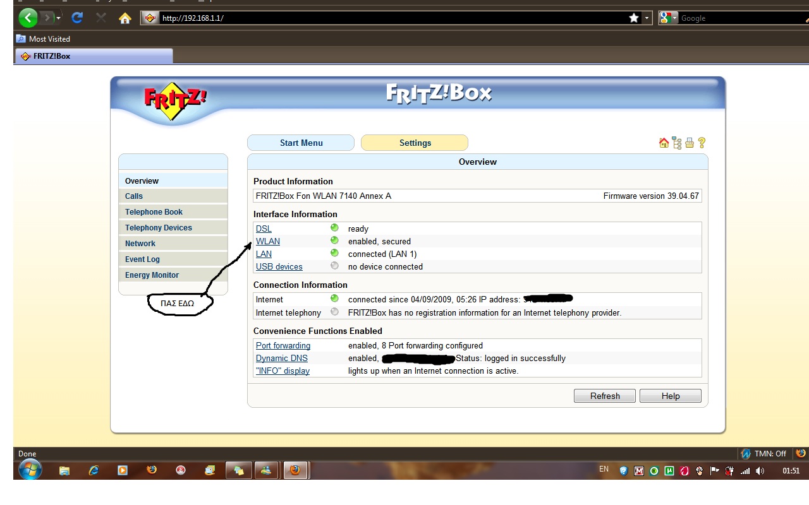Screen dimensions: 809x505
Task: Click the printer icon above the Overview panel
Action: (x=690, y=143)
